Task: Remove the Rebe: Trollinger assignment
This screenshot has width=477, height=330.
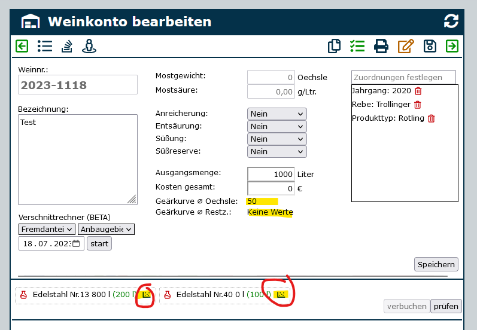Action: [418, 105]
